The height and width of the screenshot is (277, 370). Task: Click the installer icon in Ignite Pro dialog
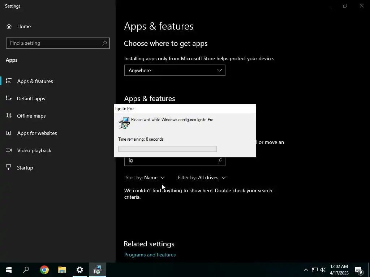(x=124, y=123)
